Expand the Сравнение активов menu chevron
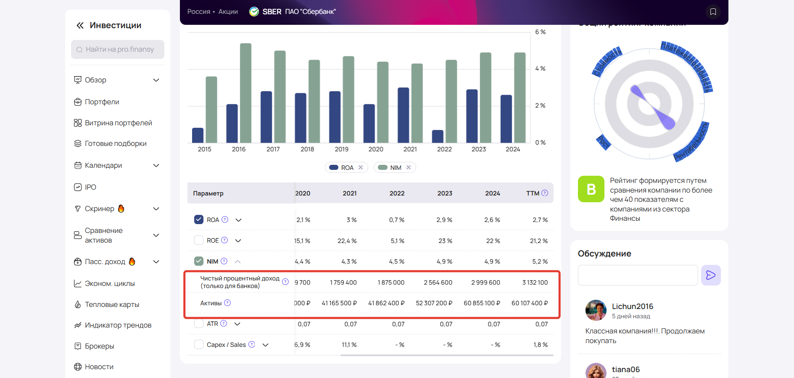This screenshot has width=794, height=378. pos(156,235)
